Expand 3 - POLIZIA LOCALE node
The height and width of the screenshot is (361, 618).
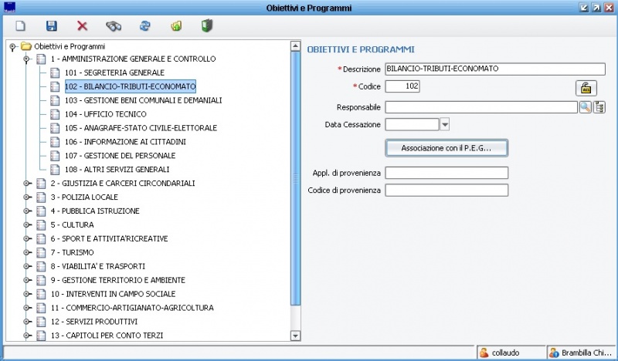(x=26, y=197)
